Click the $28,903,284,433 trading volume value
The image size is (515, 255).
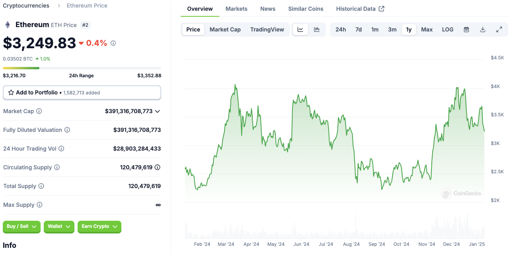(x=137, y=149)
